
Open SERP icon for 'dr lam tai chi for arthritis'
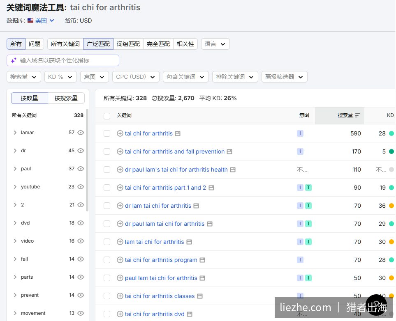[x=196, y=206]
